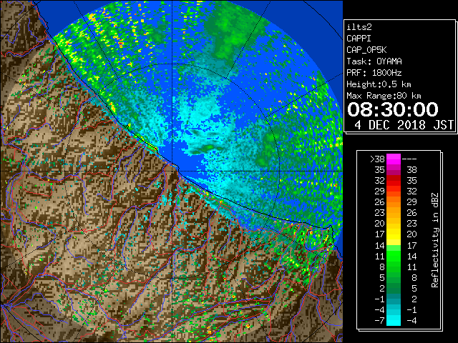Click the red 32 dBZ color swatch

394,181
